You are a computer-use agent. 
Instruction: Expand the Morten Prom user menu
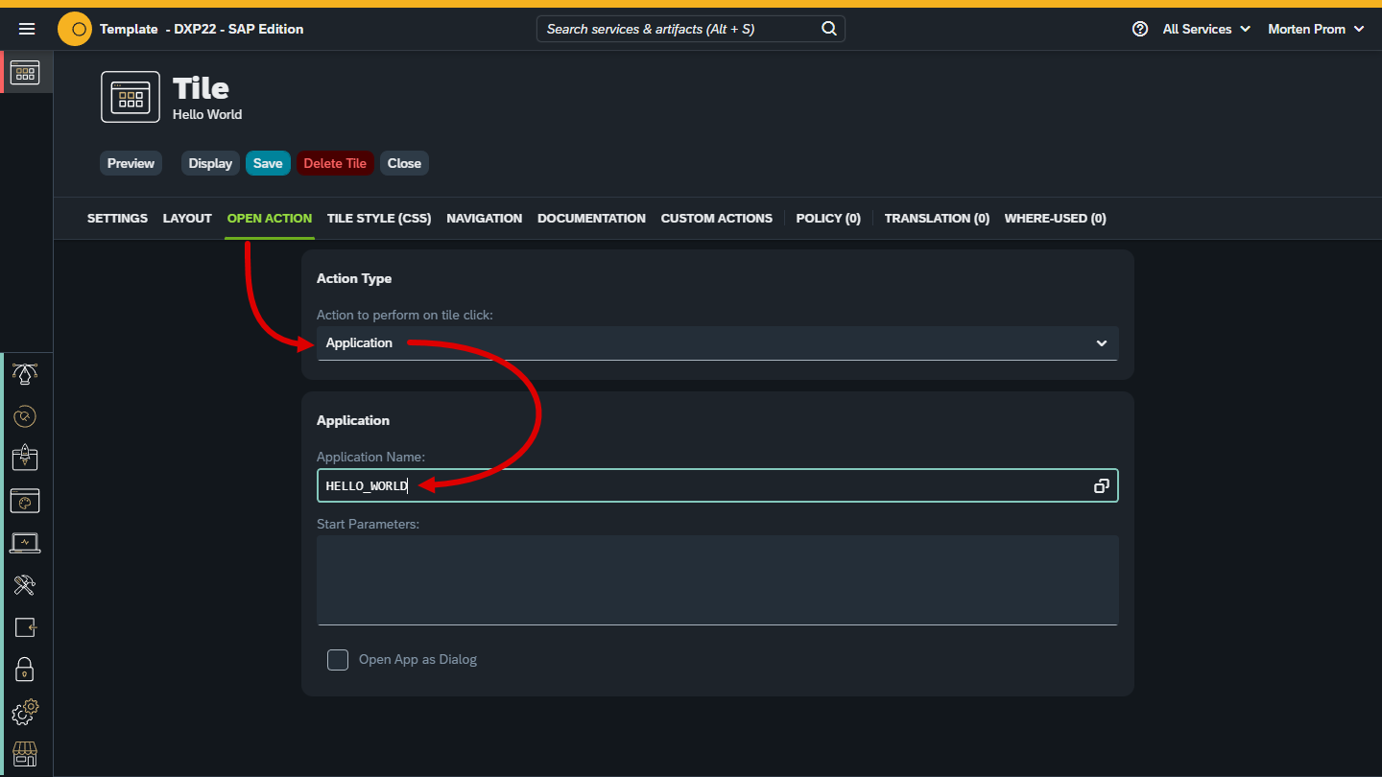tap(1316, 29)
